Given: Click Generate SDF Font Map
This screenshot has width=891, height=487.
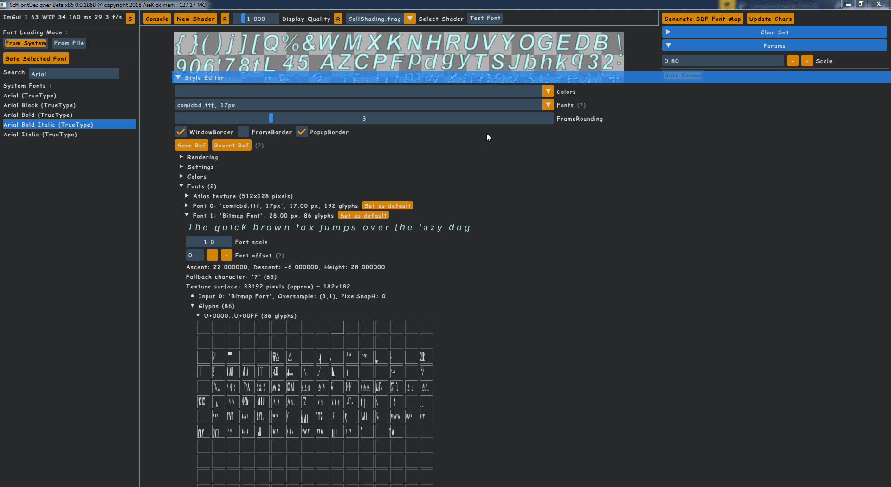Looking at the screenshot, I should (703, 19).
